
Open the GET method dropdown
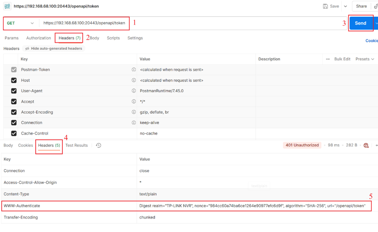20,23
